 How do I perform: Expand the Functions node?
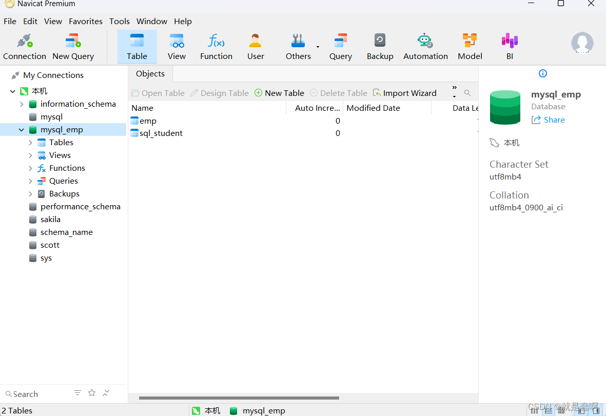[x=31, y=168]
